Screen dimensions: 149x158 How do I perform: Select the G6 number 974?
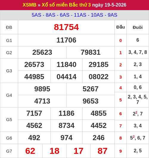(x=66, y=138)
